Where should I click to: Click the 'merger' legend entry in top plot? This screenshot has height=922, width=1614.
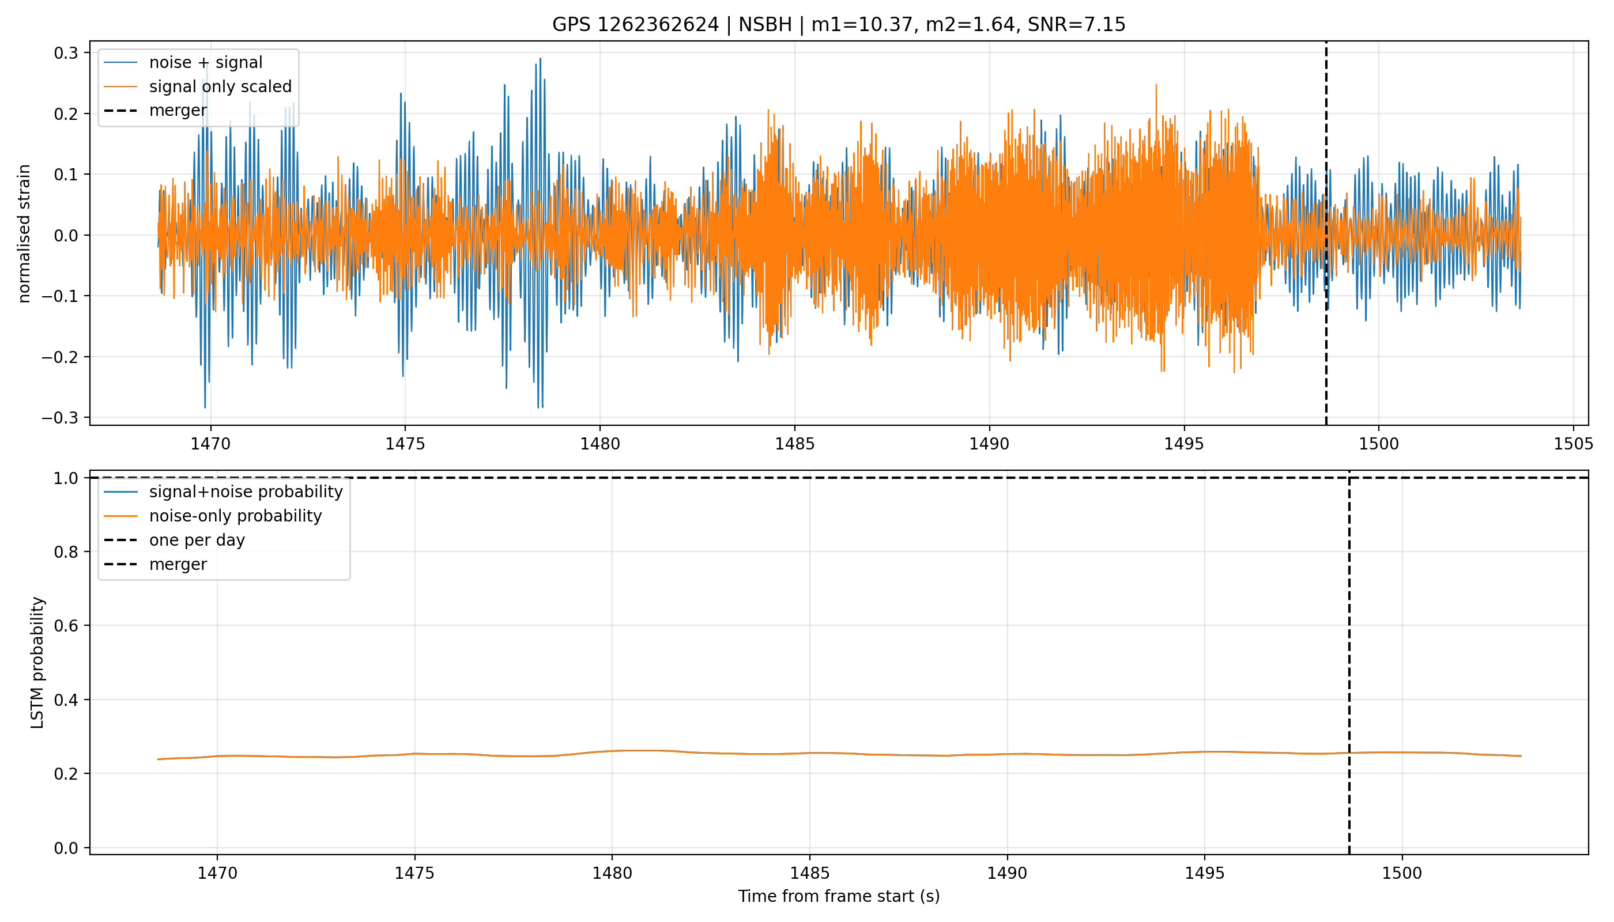tap(156, 110)
